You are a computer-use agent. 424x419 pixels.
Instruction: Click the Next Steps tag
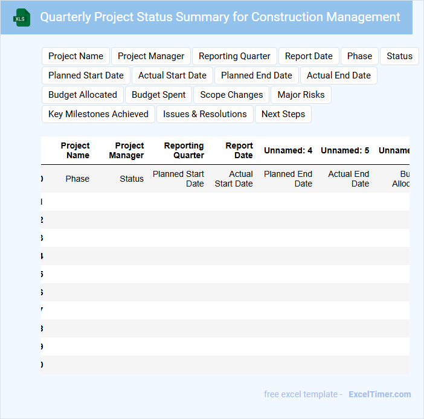(283, 114)
